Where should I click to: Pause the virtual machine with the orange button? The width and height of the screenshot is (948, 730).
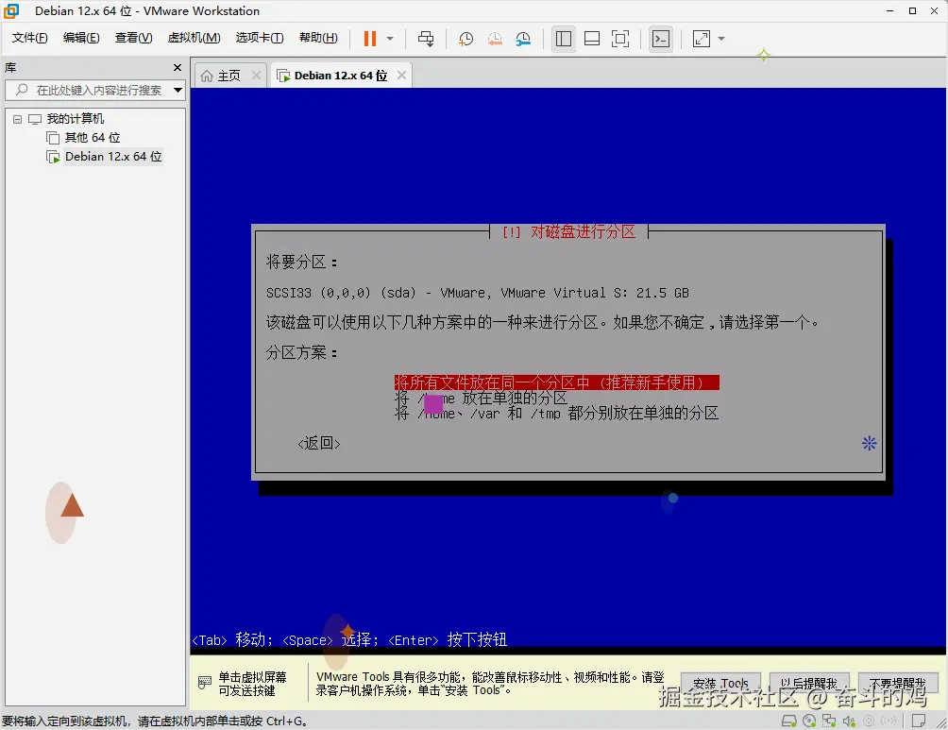pyautogui.click(x=369, y=39)
